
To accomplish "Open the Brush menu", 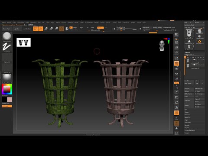I will tap(9, 23).
